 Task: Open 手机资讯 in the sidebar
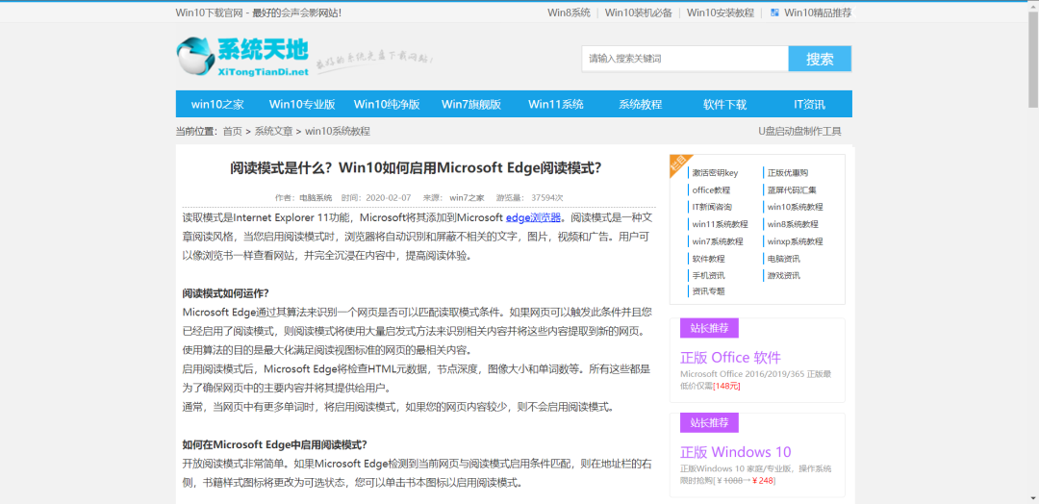point(708,275)
